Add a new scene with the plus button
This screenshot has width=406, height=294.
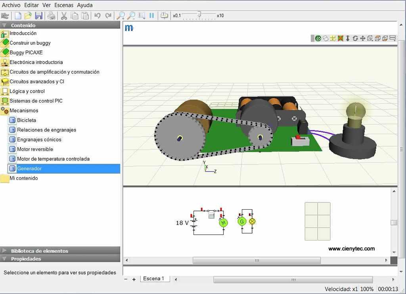134,279
